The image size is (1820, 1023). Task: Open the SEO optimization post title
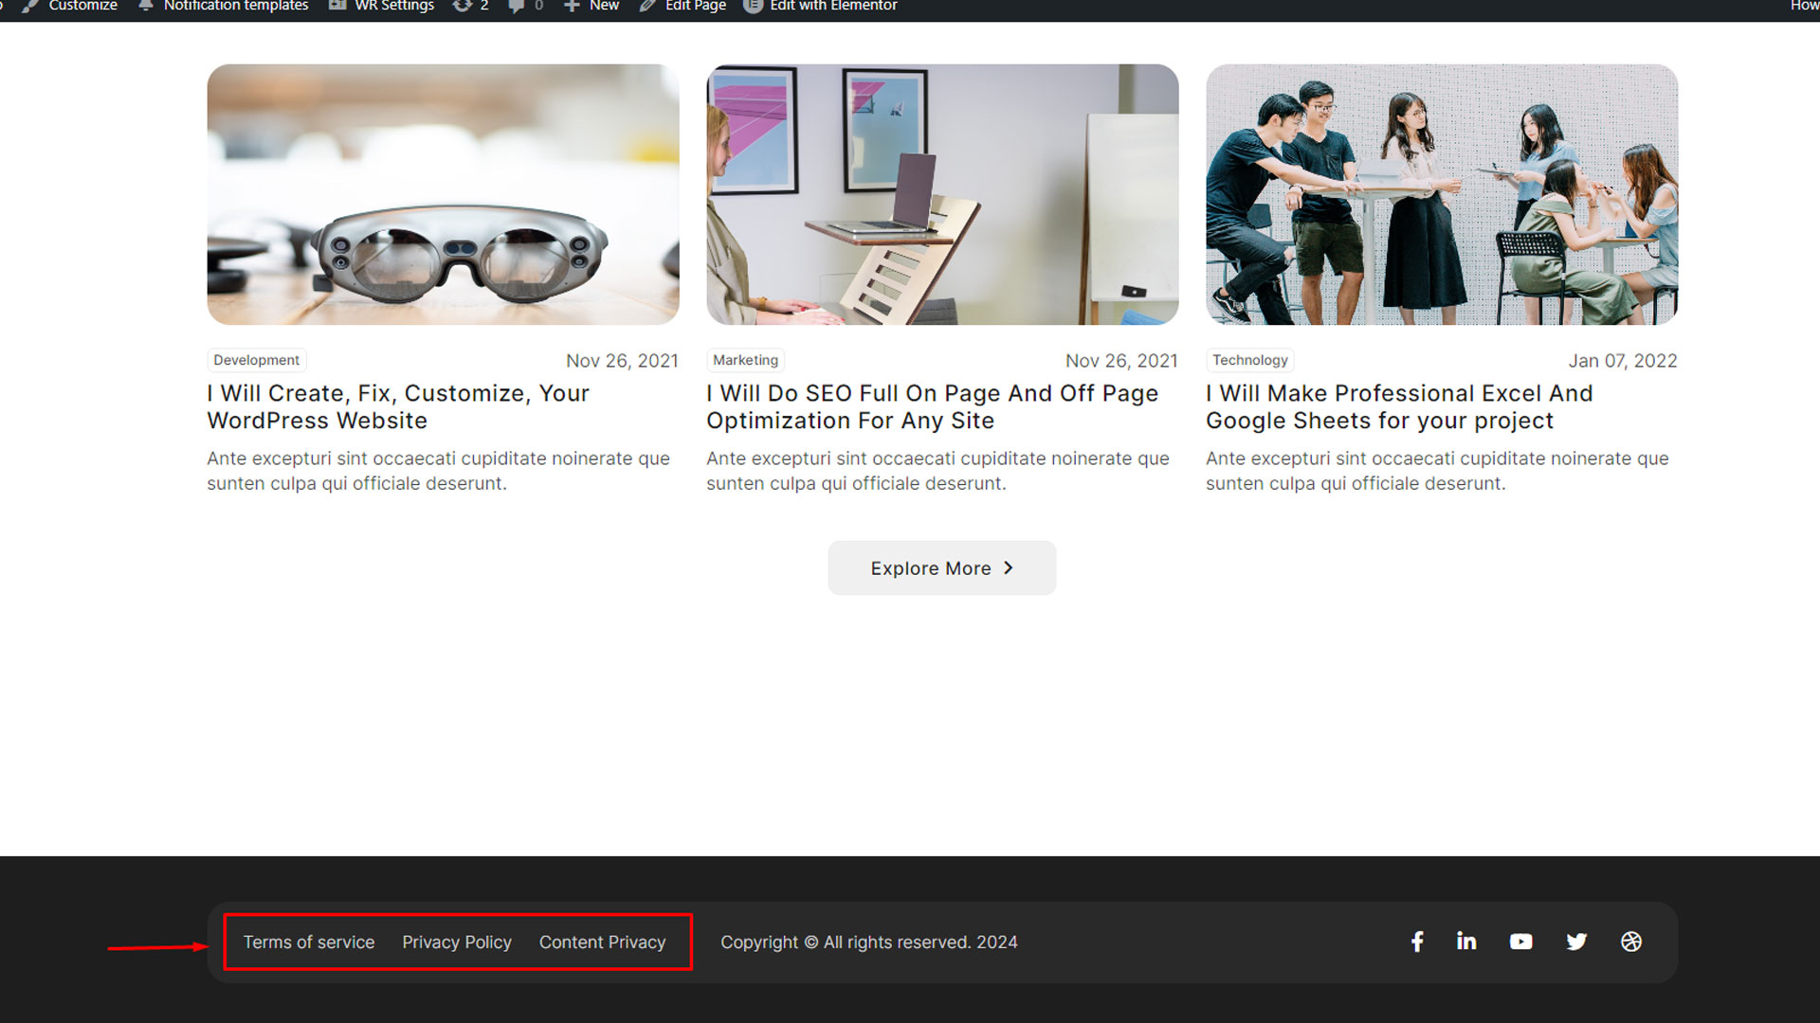[932, 406]
